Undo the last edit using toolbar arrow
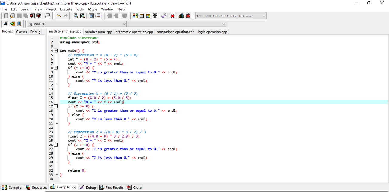389x192 pixels. pyautogui.click(x=59, y=16)
